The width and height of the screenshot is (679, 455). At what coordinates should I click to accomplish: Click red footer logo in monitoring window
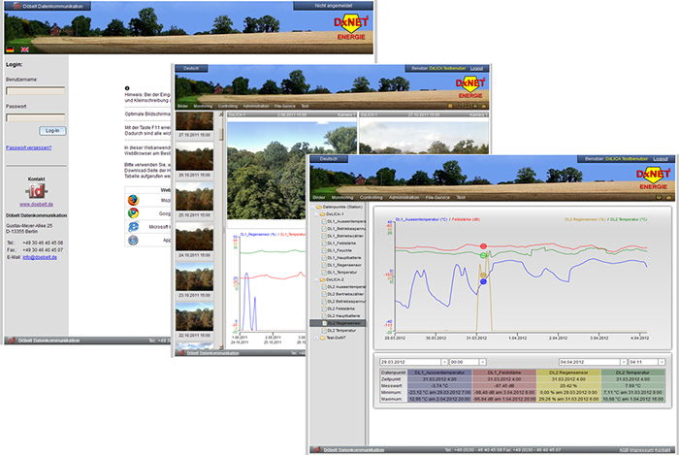pyautogui.click(x=316, y=450)
